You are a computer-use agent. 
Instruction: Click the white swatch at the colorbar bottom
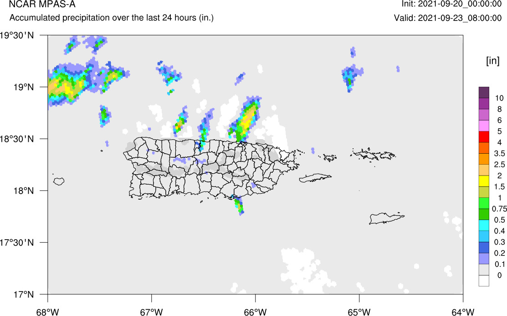coord(484,281)
